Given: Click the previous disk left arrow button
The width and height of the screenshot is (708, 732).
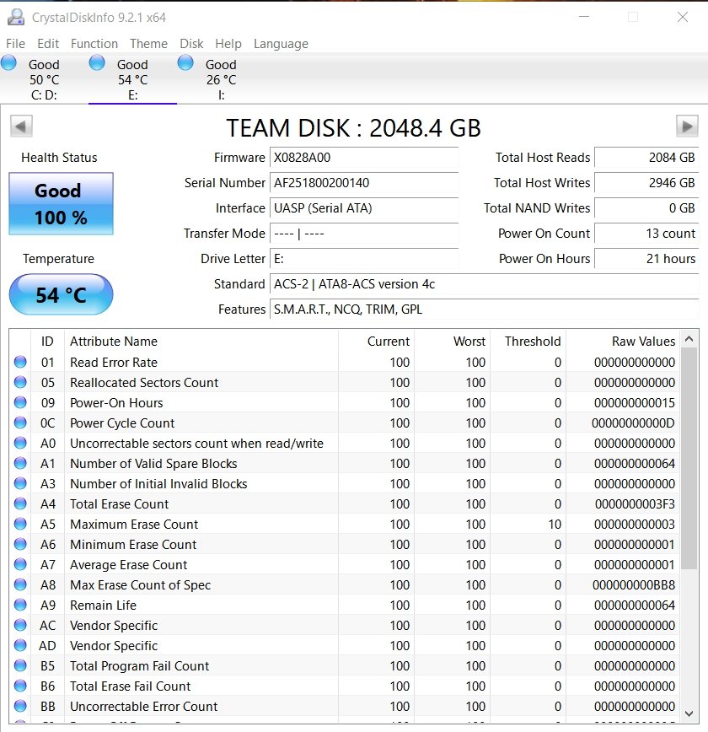Looking at the screenshot, I should pos(21,126).
